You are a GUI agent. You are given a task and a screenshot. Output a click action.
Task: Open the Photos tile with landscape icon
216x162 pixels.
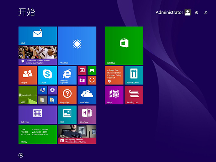[x=67, y=115]
